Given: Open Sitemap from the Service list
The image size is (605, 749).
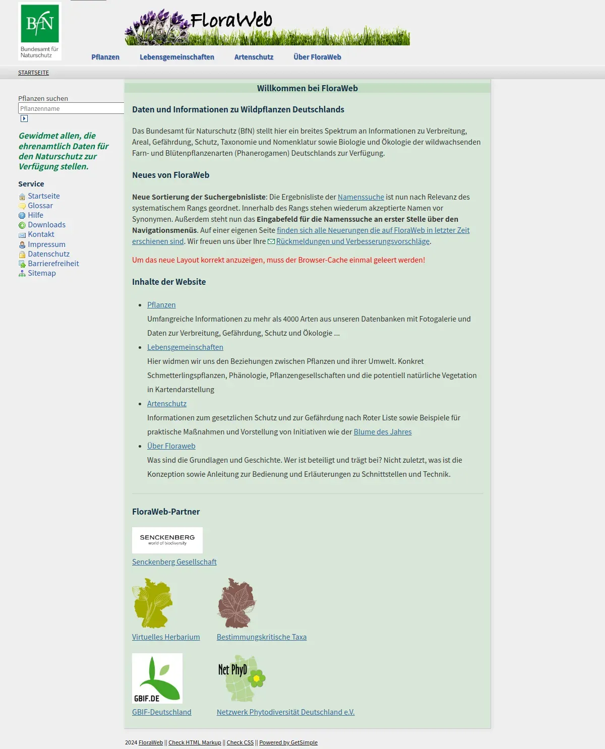Looking at the screenshot, I should [x=42, y=273].
